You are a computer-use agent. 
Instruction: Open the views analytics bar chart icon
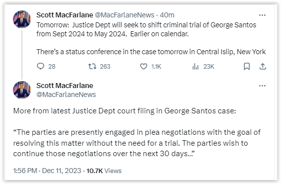195,67
